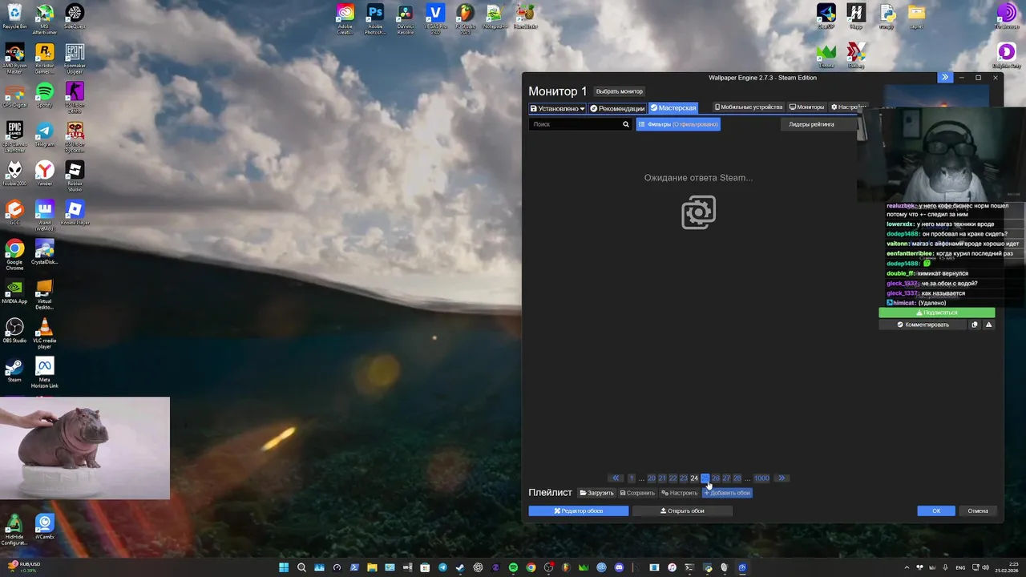Confirm with the OK button

(936, 510)
